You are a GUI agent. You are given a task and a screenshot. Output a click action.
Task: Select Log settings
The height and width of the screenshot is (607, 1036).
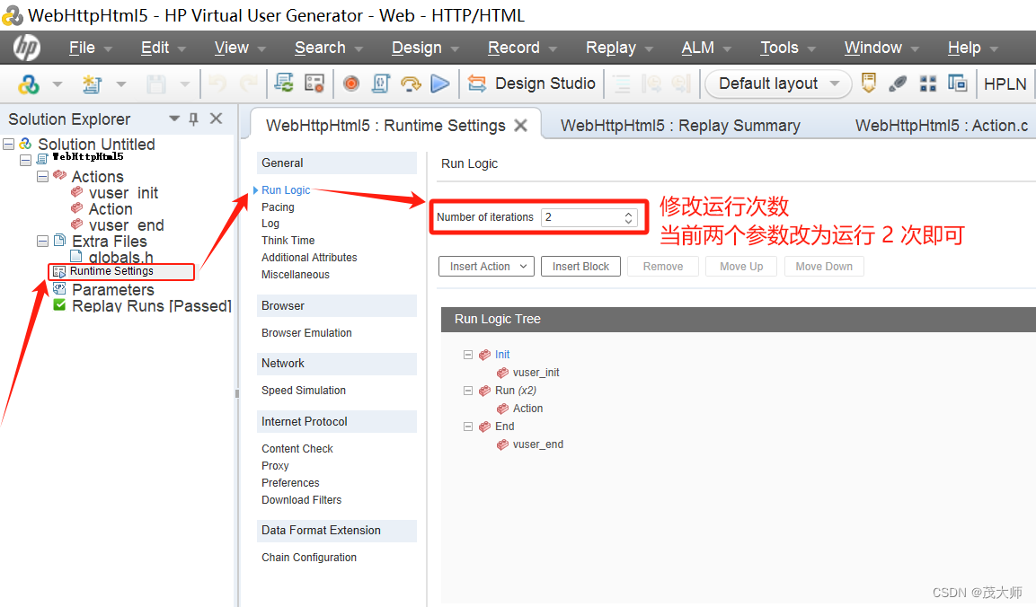(270, 224)
